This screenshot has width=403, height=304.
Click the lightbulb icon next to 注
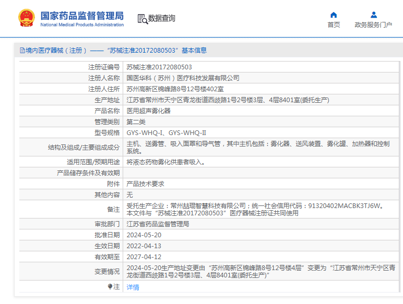(x=110, y=287)
